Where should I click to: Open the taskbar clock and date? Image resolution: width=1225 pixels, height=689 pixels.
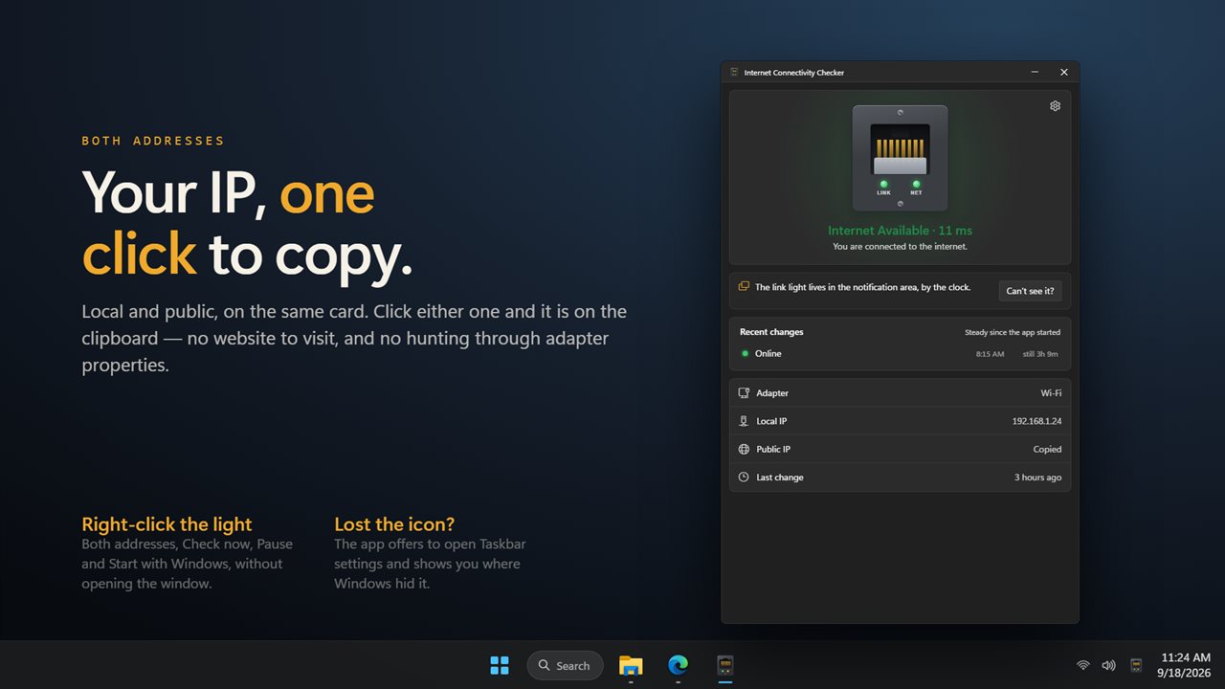(1186, 665)
